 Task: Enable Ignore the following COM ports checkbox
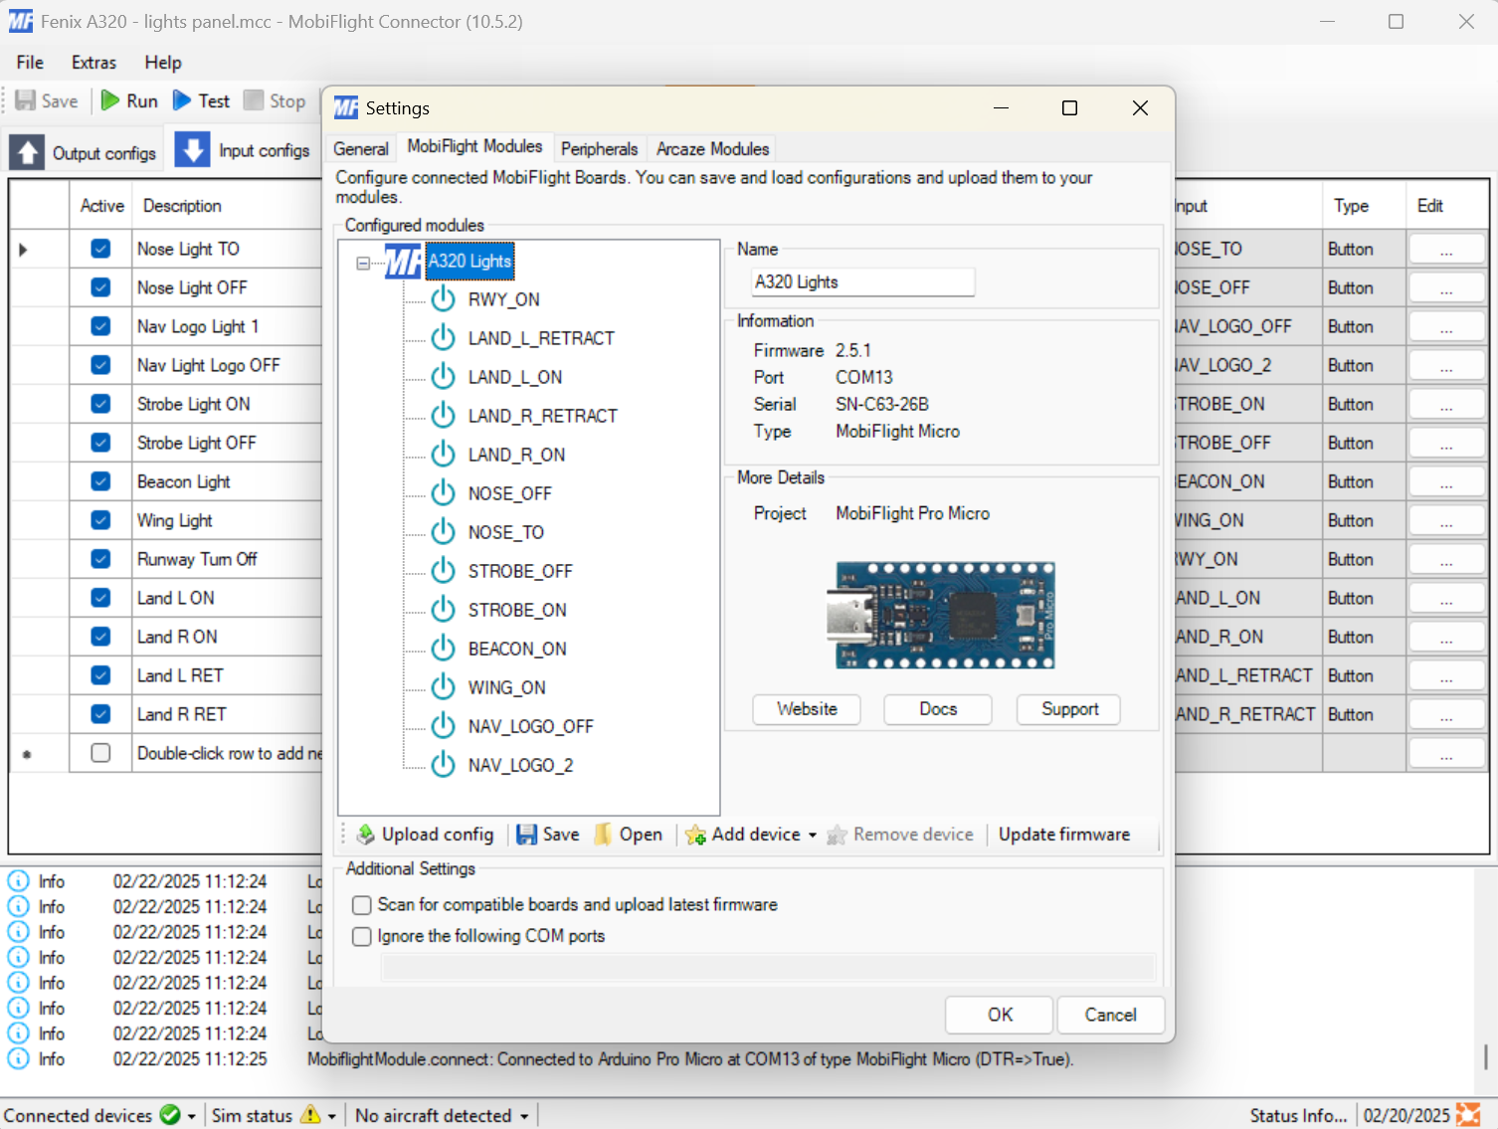coord(362,937)
